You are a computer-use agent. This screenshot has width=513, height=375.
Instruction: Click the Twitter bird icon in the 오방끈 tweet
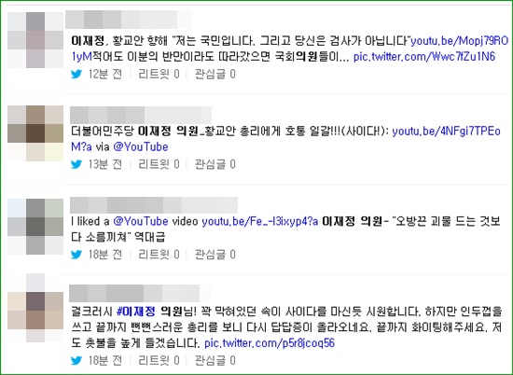[x=76, y=255]
